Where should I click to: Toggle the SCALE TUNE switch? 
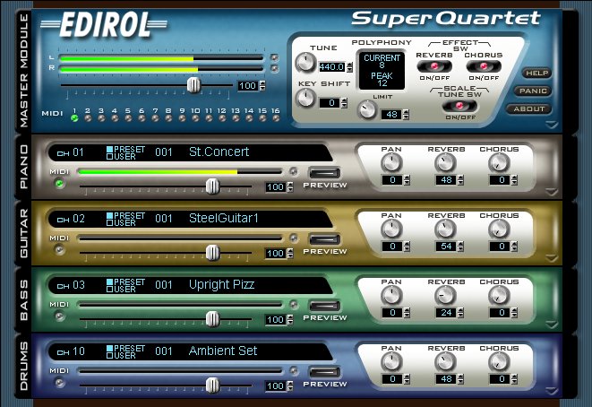coord(459,106)
